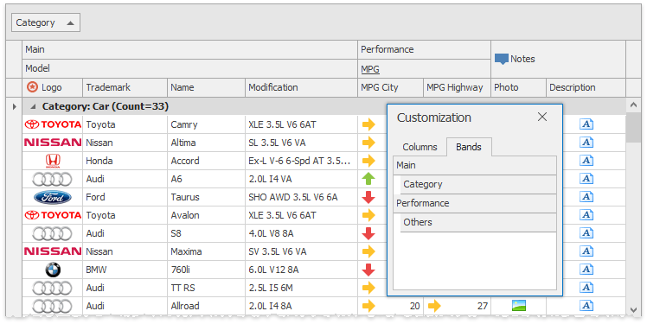Click the underlined MPG band header
The height and width of the screenshot is (324, 647).
[424, 69]
